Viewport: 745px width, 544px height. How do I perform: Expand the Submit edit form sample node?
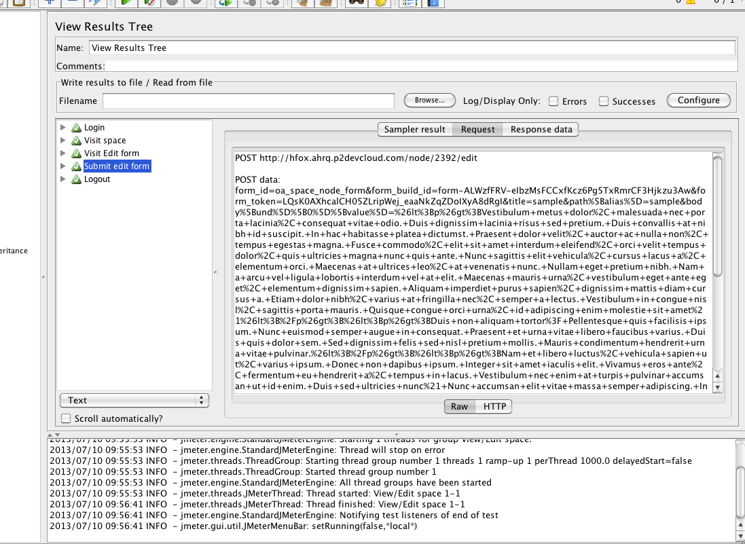click(x=62, y=166)
